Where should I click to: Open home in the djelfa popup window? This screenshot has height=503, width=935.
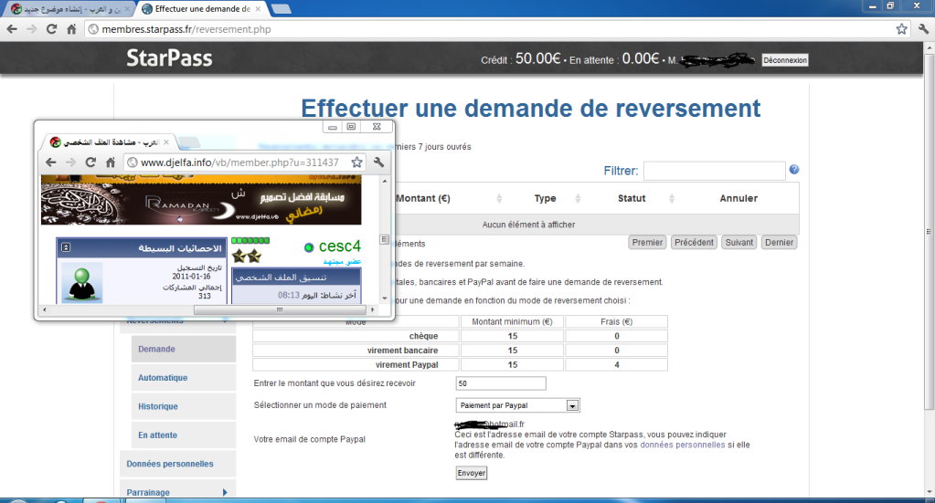tap(111, 162)
